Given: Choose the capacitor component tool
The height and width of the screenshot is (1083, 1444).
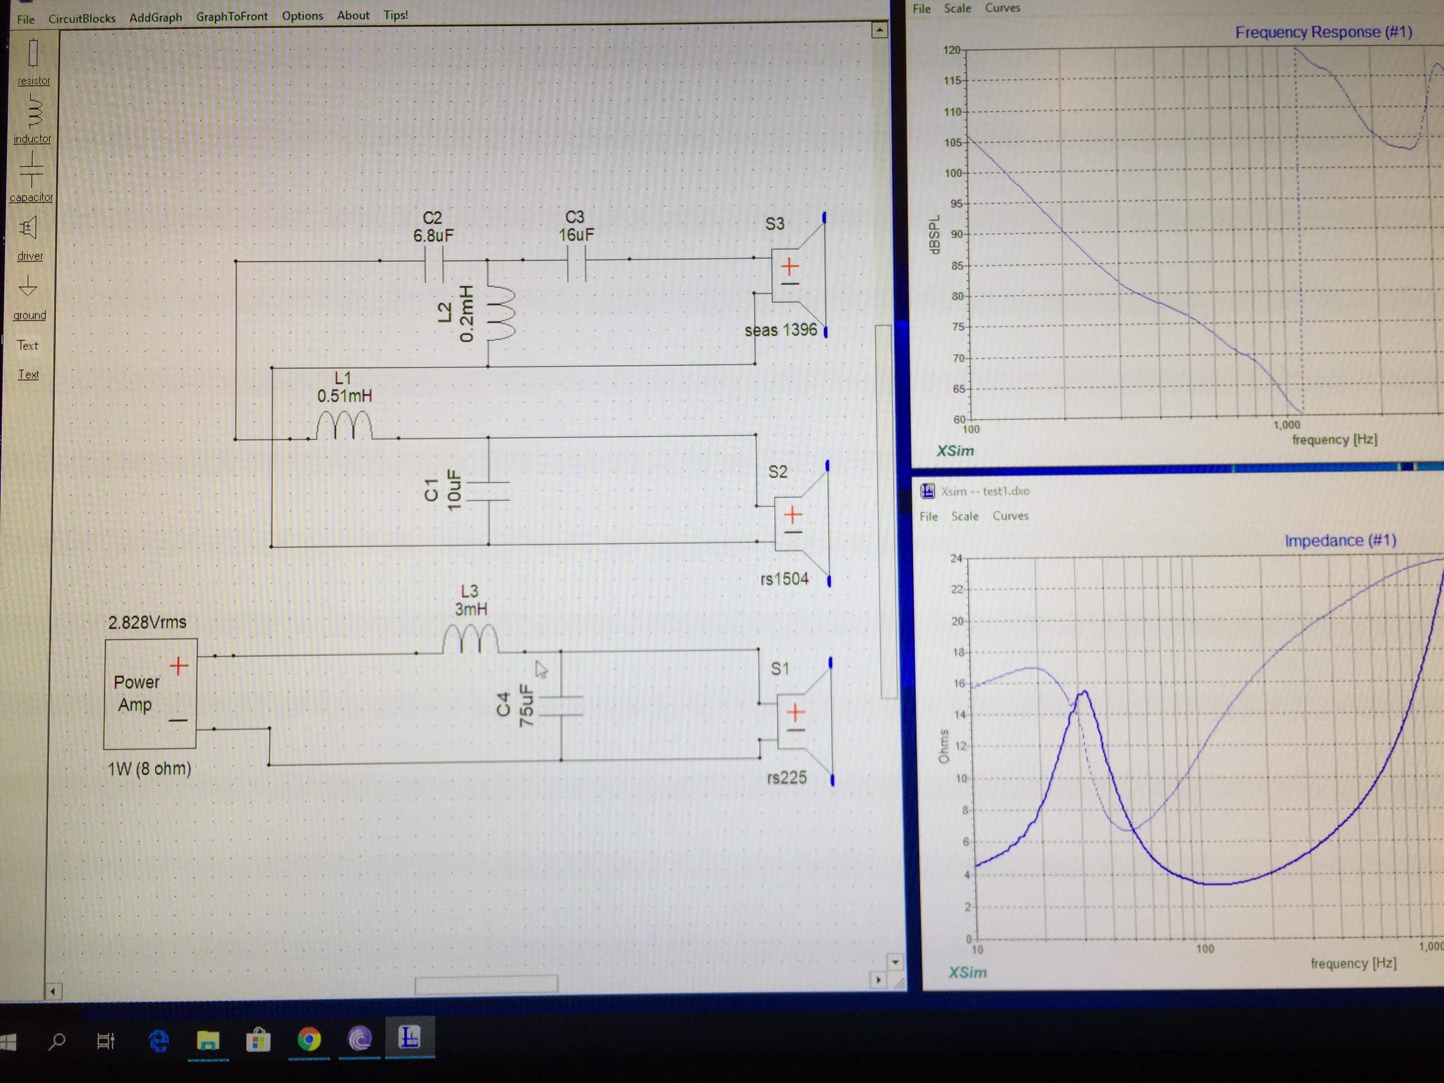Looking at the screenshot, I should tap(31, 170).
